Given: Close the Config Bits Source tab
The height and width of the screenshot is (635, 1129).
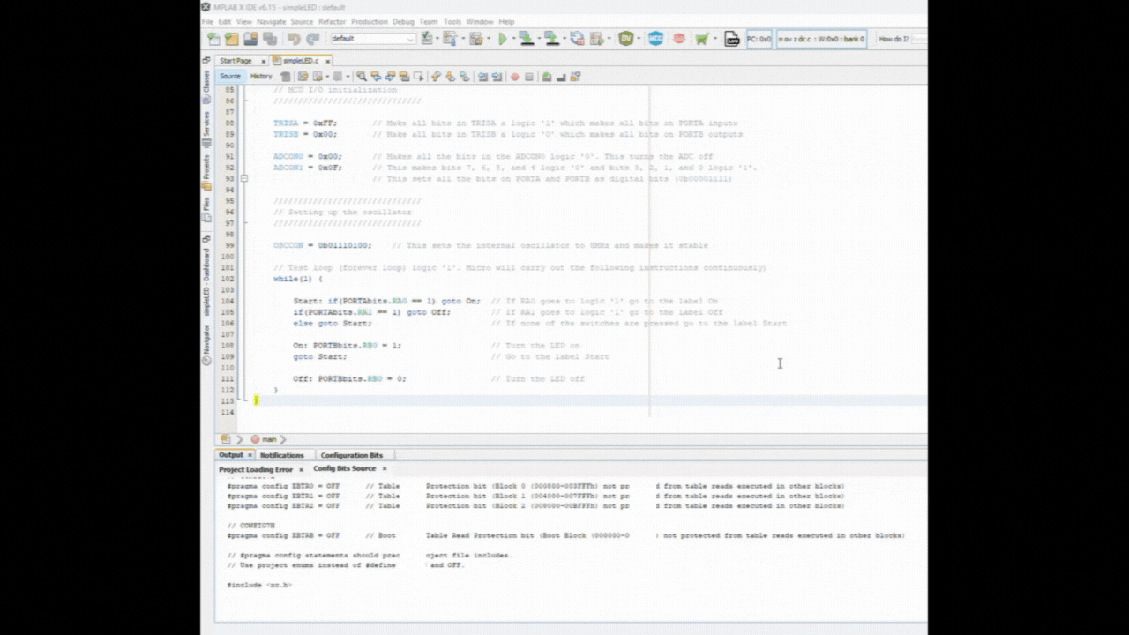Looking at the screenshot, I should click(x=385, y=469).
